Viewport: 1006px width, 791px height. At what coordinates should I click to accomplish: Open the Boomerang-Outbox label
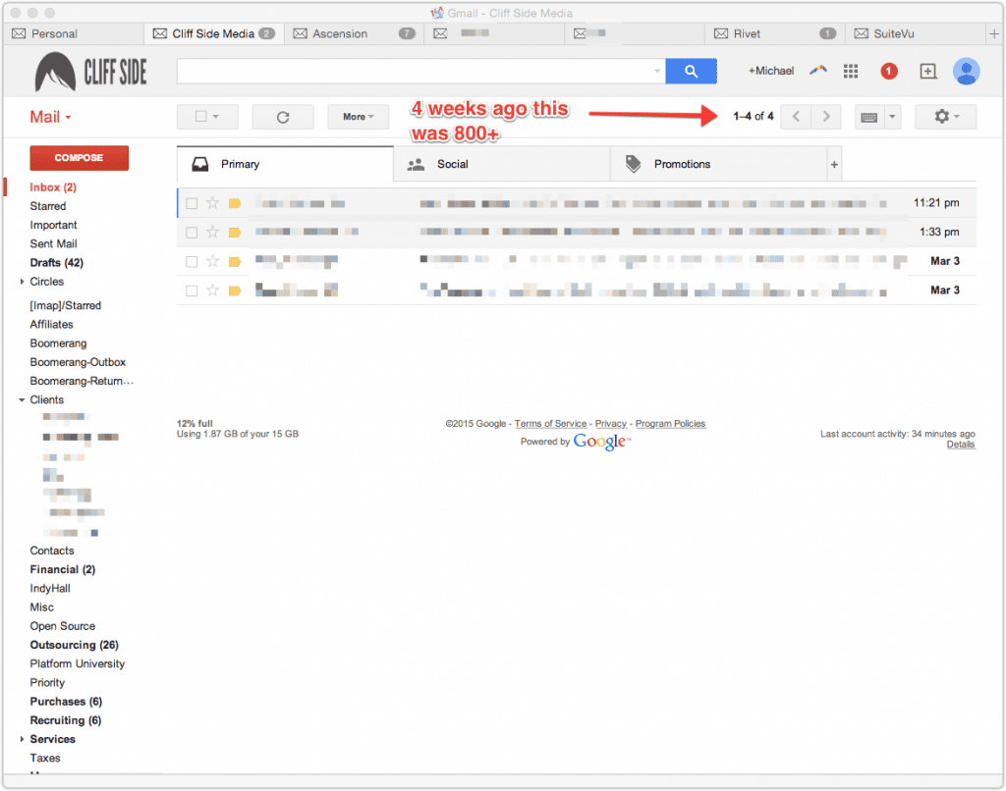click(x=78, y=362)
